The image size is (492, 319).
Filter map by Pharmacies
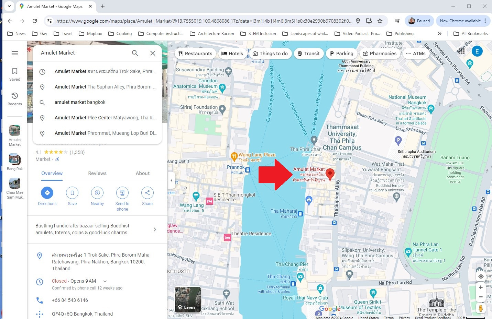pos(380,54)
